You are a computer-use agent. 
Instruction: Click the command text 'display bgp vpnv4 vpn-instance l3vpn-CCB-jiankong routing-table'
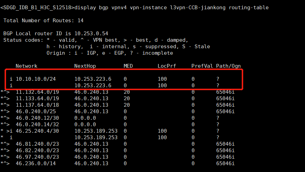point(172,8)
